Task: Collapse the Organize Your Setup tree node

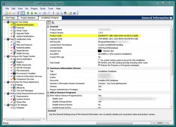Action: [5, 22]
